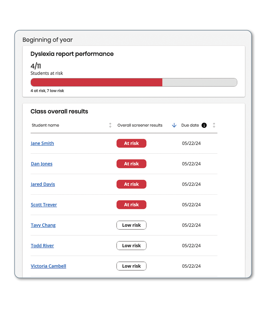Click Victoria Cambell's Low risk badge
This screenshot has height=326, width=266.
click(x=132, y=266)
